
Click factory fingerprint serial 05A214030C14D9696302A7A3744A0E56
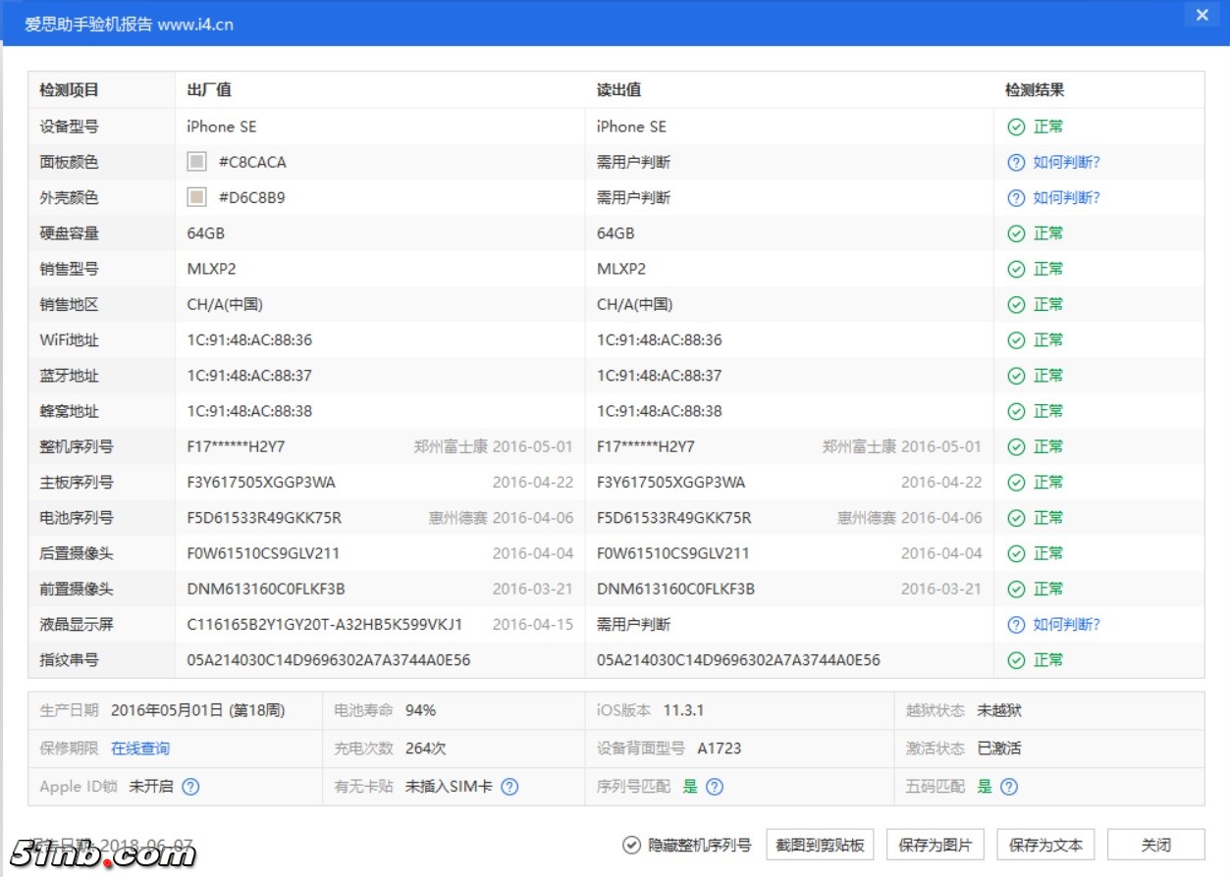point(329,660)
